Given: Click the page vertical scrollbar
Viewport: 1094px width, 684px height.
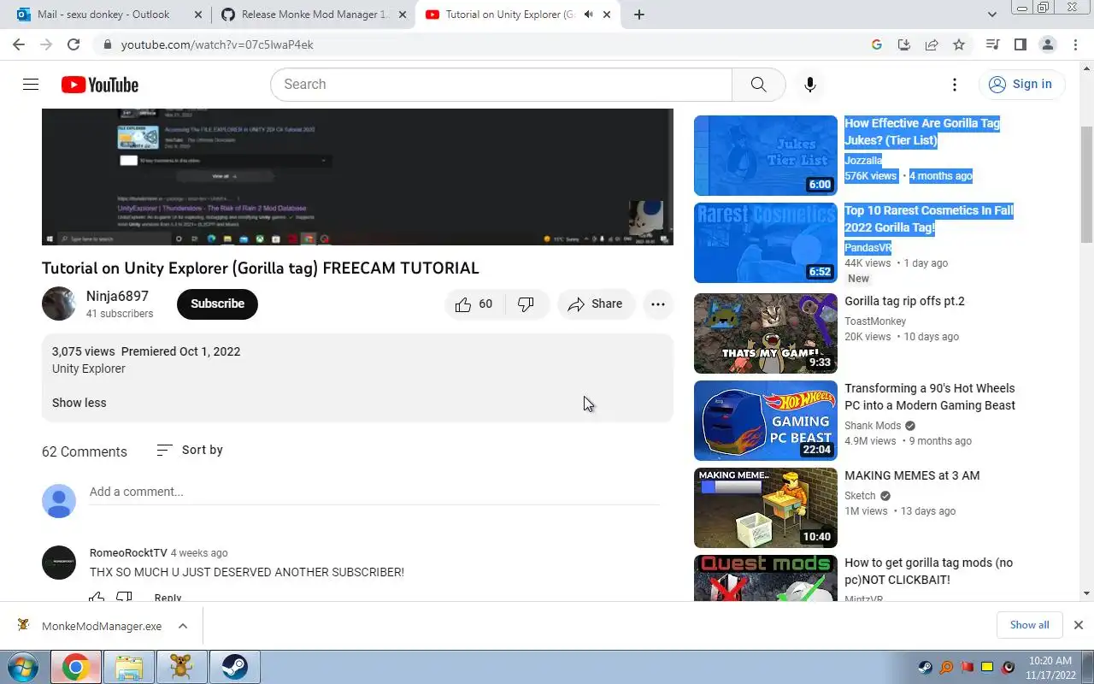Looking at the screenshot, I should click(x=1087, y=183).
